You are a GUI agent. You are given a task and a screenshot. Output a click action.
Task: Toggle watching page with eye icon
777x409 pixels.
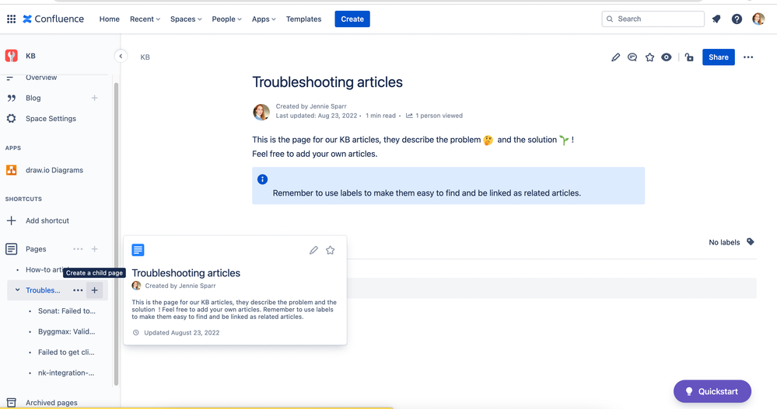tap(667, 57)
